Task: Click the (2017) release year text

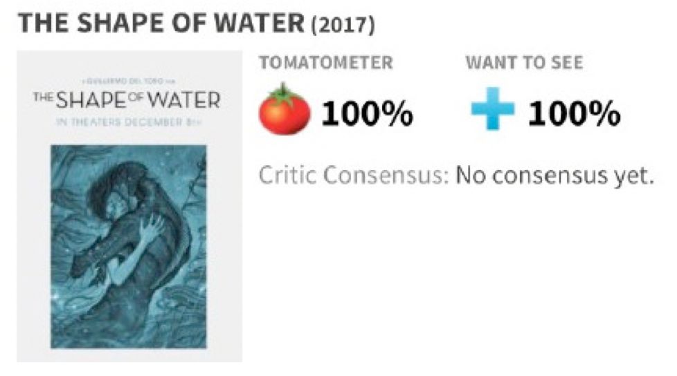Action: (x=344, y=26)
